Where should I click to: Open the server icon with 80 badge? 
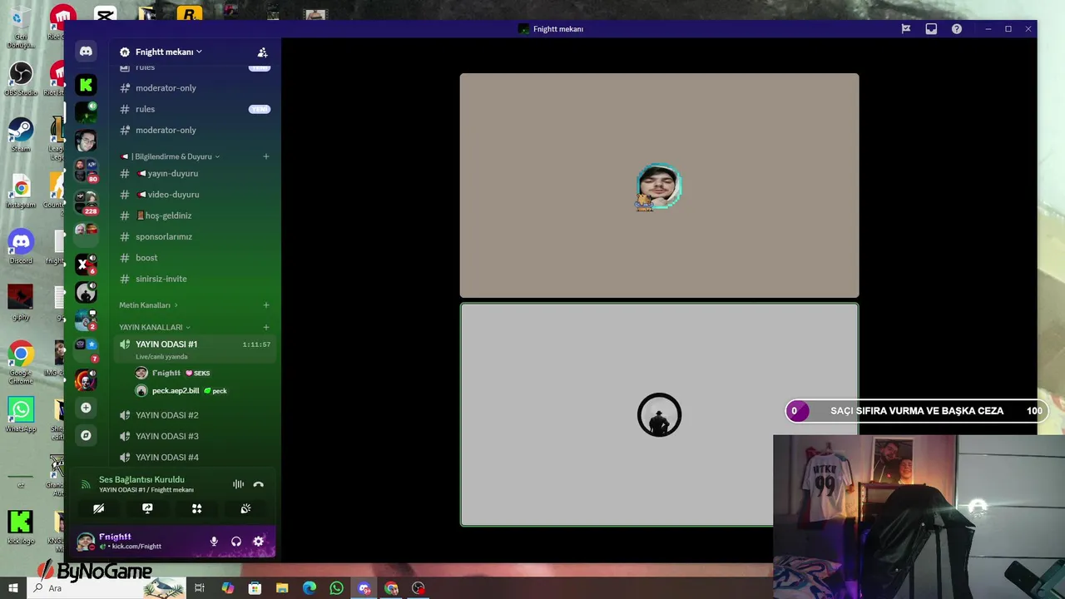coord(86,170)
